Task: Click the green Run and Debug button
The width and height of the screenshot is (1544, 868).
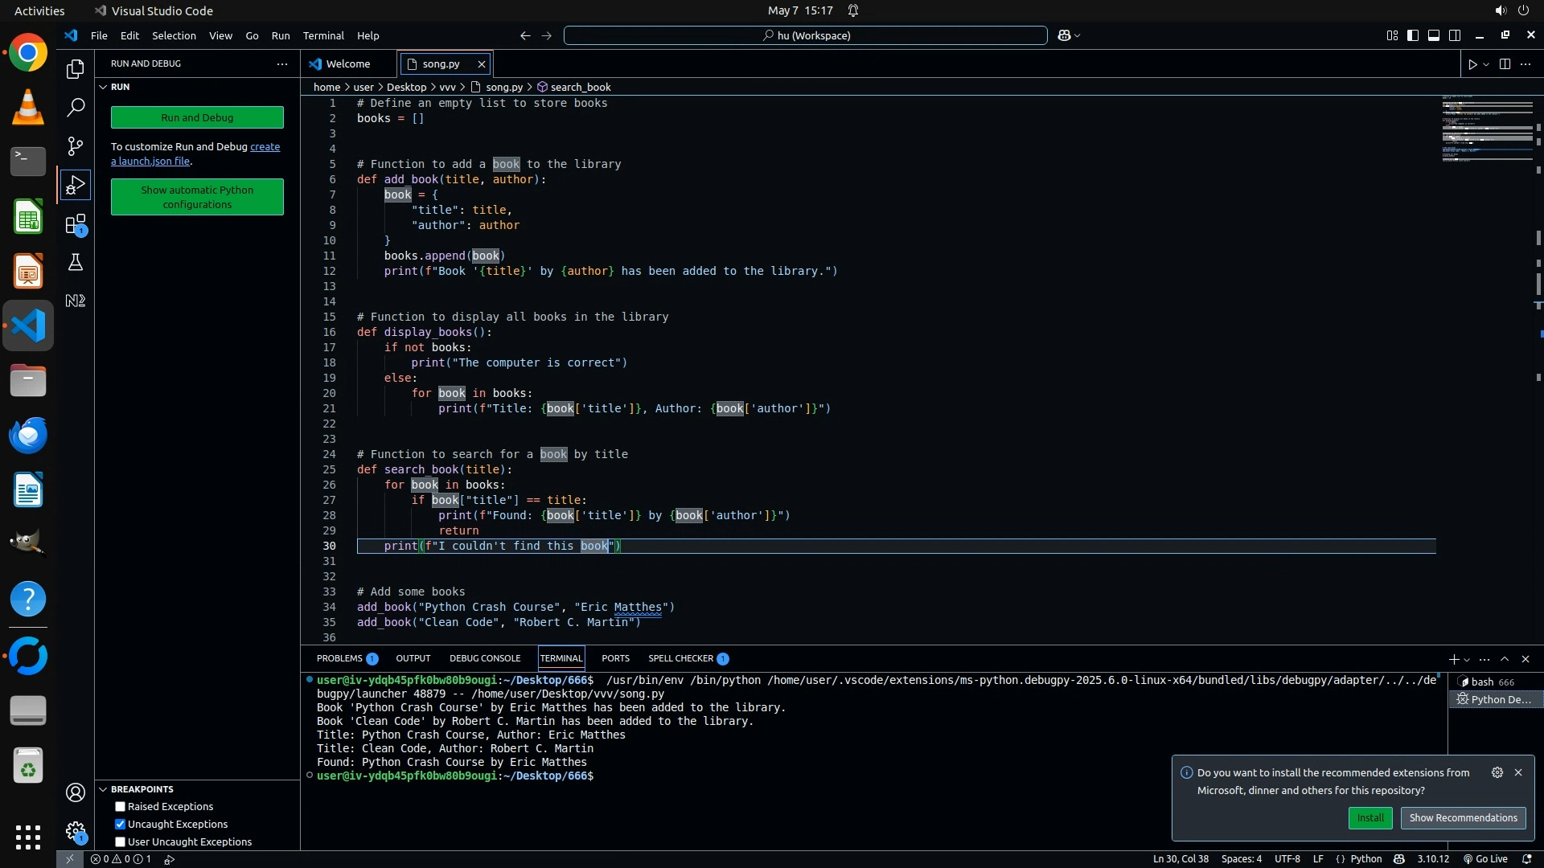Action: click(x=197, y=117)
